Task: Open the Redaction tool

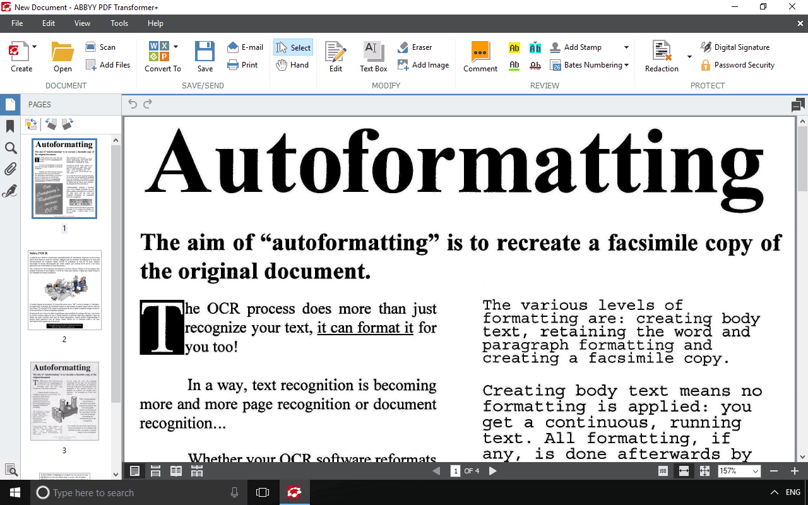Action: 661,57
